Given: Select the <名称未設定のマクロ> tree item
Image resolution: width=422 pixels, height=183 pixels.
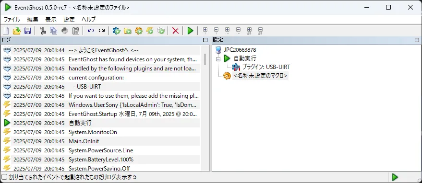Looking at the screenshot, I should click(x=261, y=76).
